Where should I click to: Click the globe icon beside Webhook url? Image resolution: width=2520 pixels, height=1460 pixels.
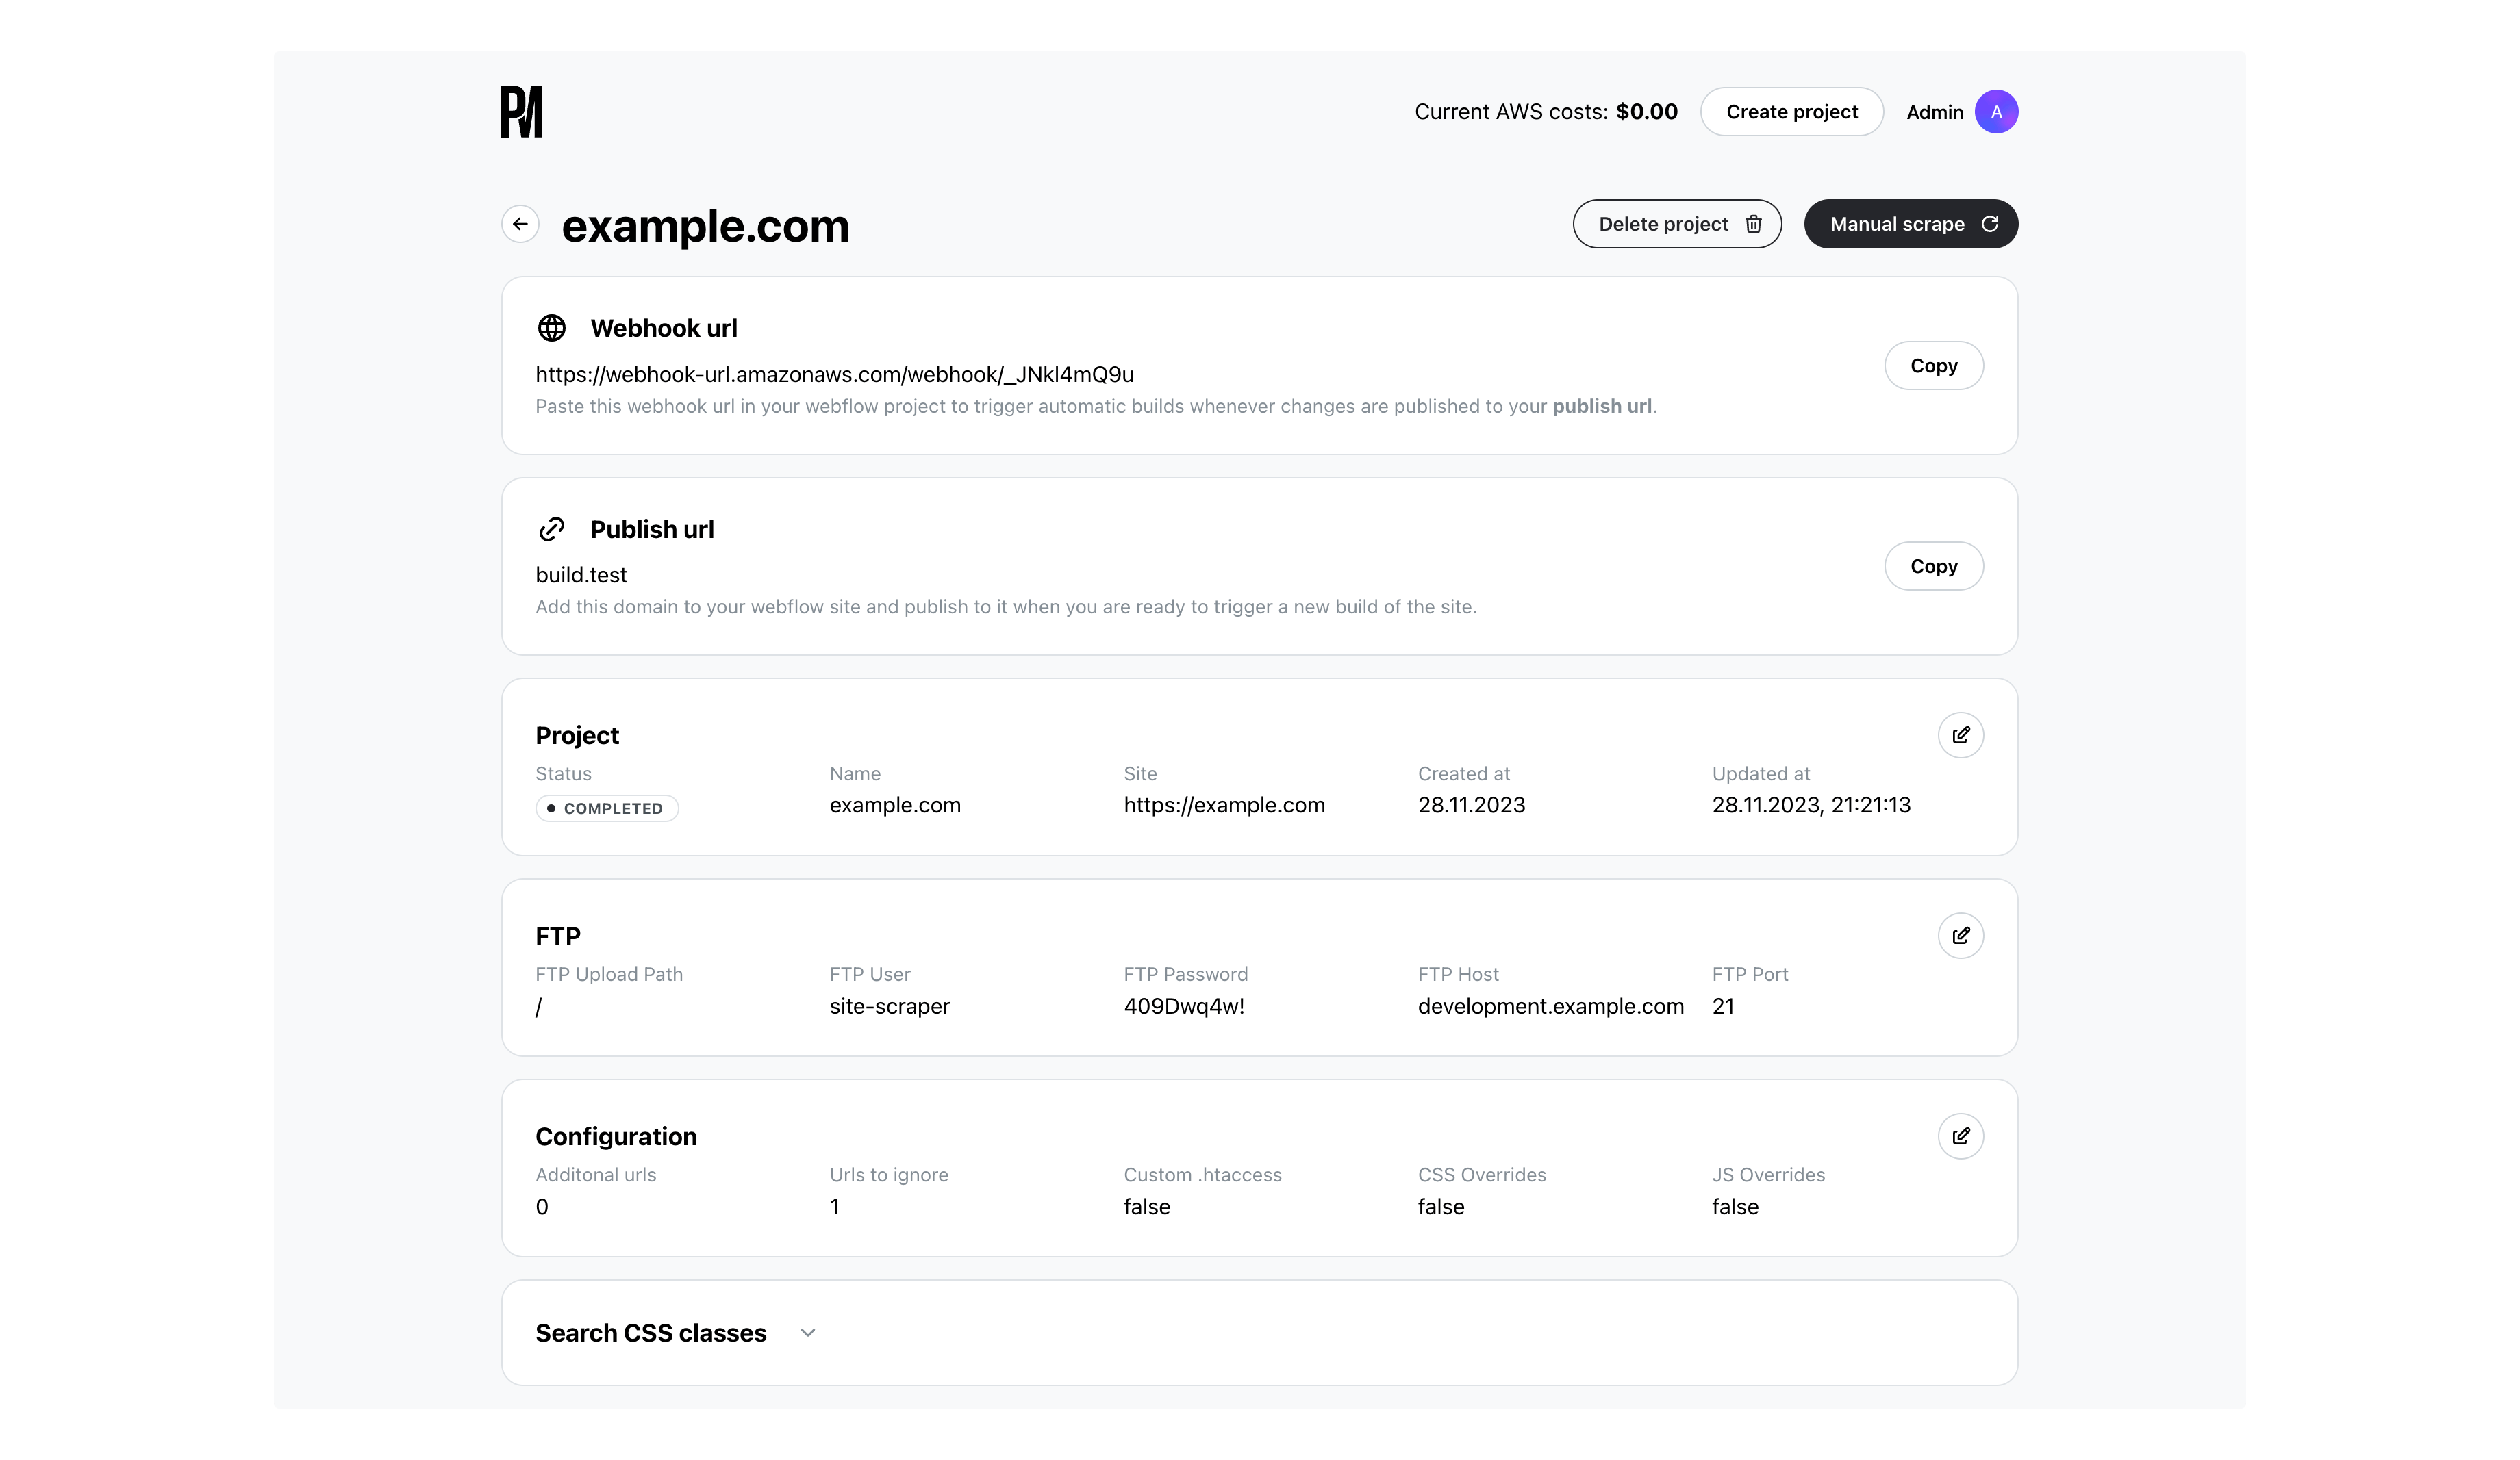click(552, 328)
